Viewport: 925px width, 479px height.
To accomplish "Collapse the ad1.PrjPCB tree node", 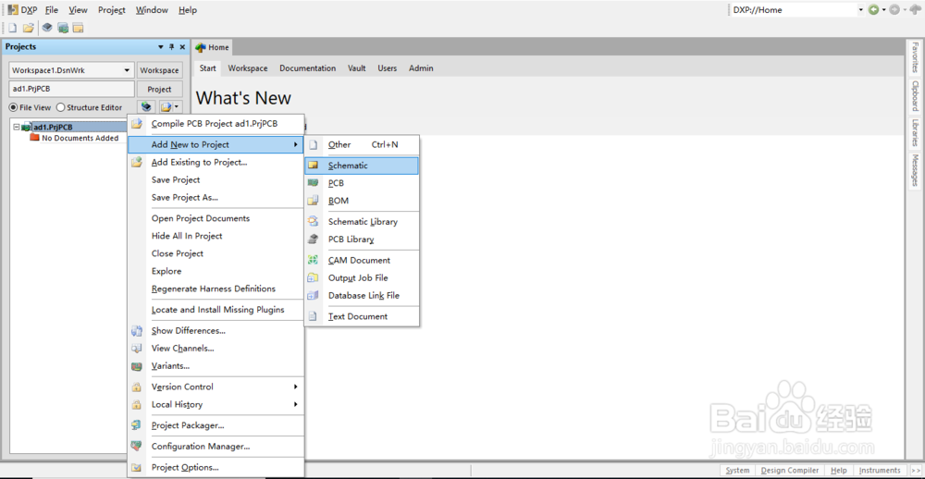I will [x=16, y=127].
